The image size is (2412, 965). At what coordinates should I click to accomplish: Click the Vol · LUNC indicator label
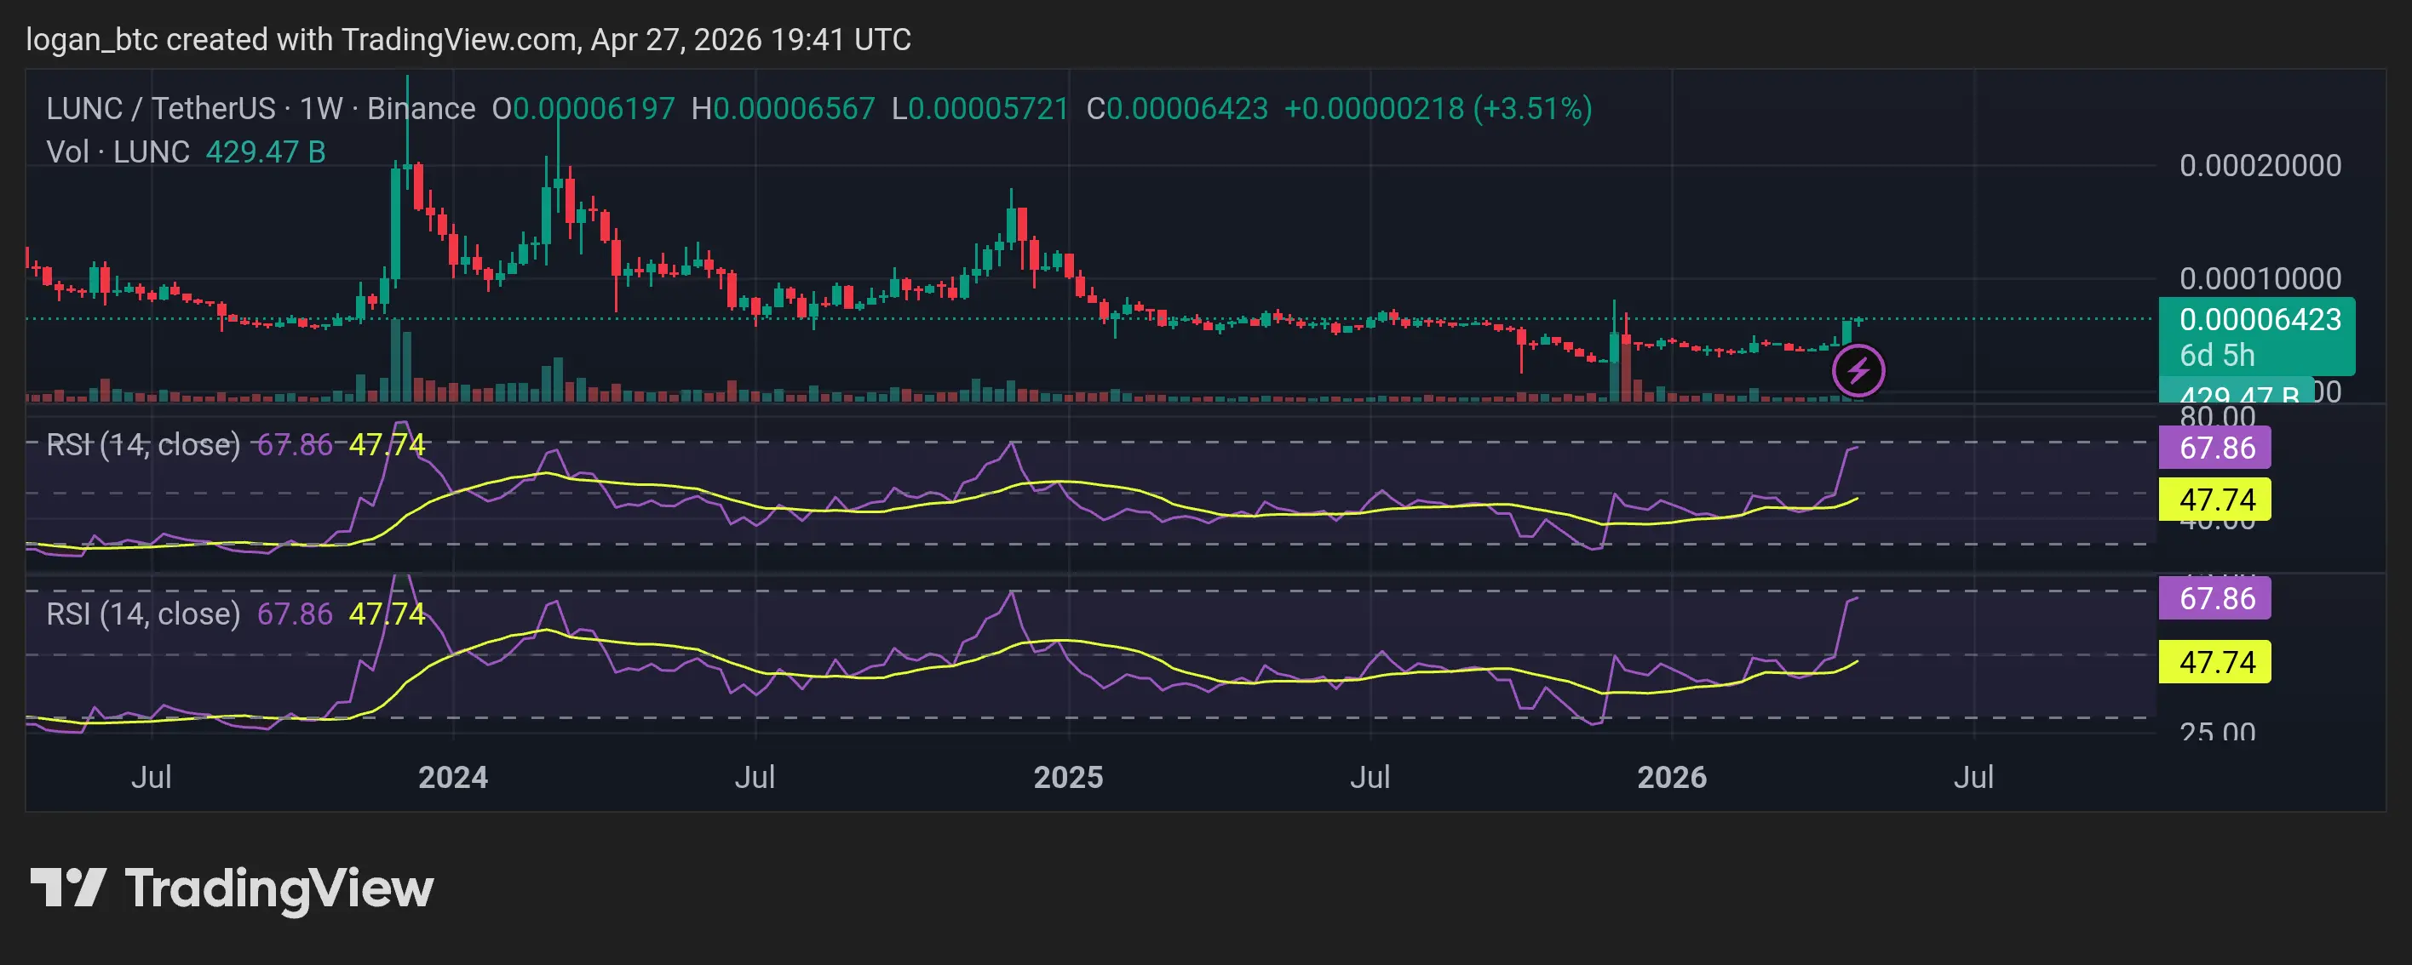(x=118, y=151)
